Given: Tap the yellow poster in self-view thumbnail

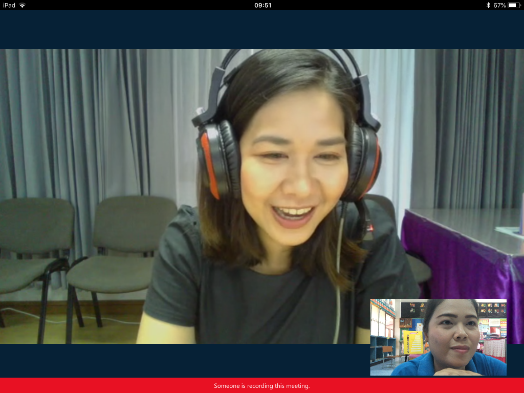Looking at the screenshot, I should point(412,342).
